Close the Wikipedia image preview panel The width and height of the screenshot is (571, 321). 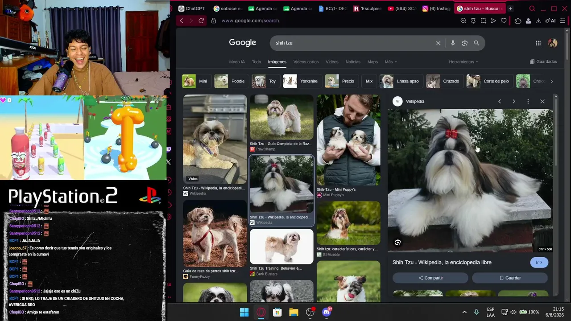click(542, 101)
